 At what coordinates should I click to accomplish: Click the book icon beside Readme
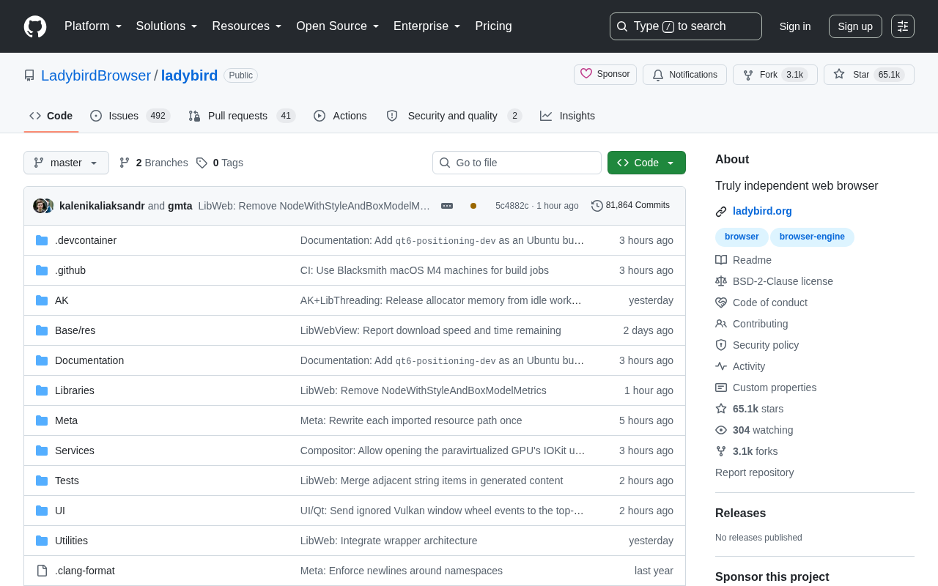[721, 260]
